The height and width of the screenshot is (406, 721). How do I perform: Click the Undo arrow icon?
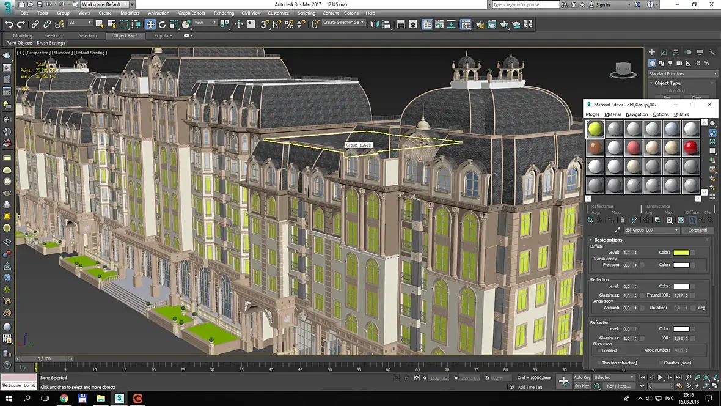pyautogui.click(x=9, y=24)
